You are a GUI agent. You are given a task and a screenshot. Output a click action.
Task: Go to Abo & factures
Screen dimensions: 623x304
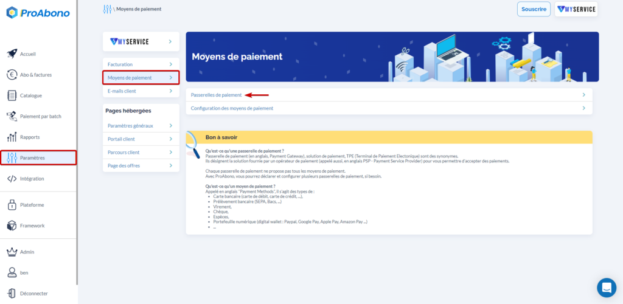point(36,75)
